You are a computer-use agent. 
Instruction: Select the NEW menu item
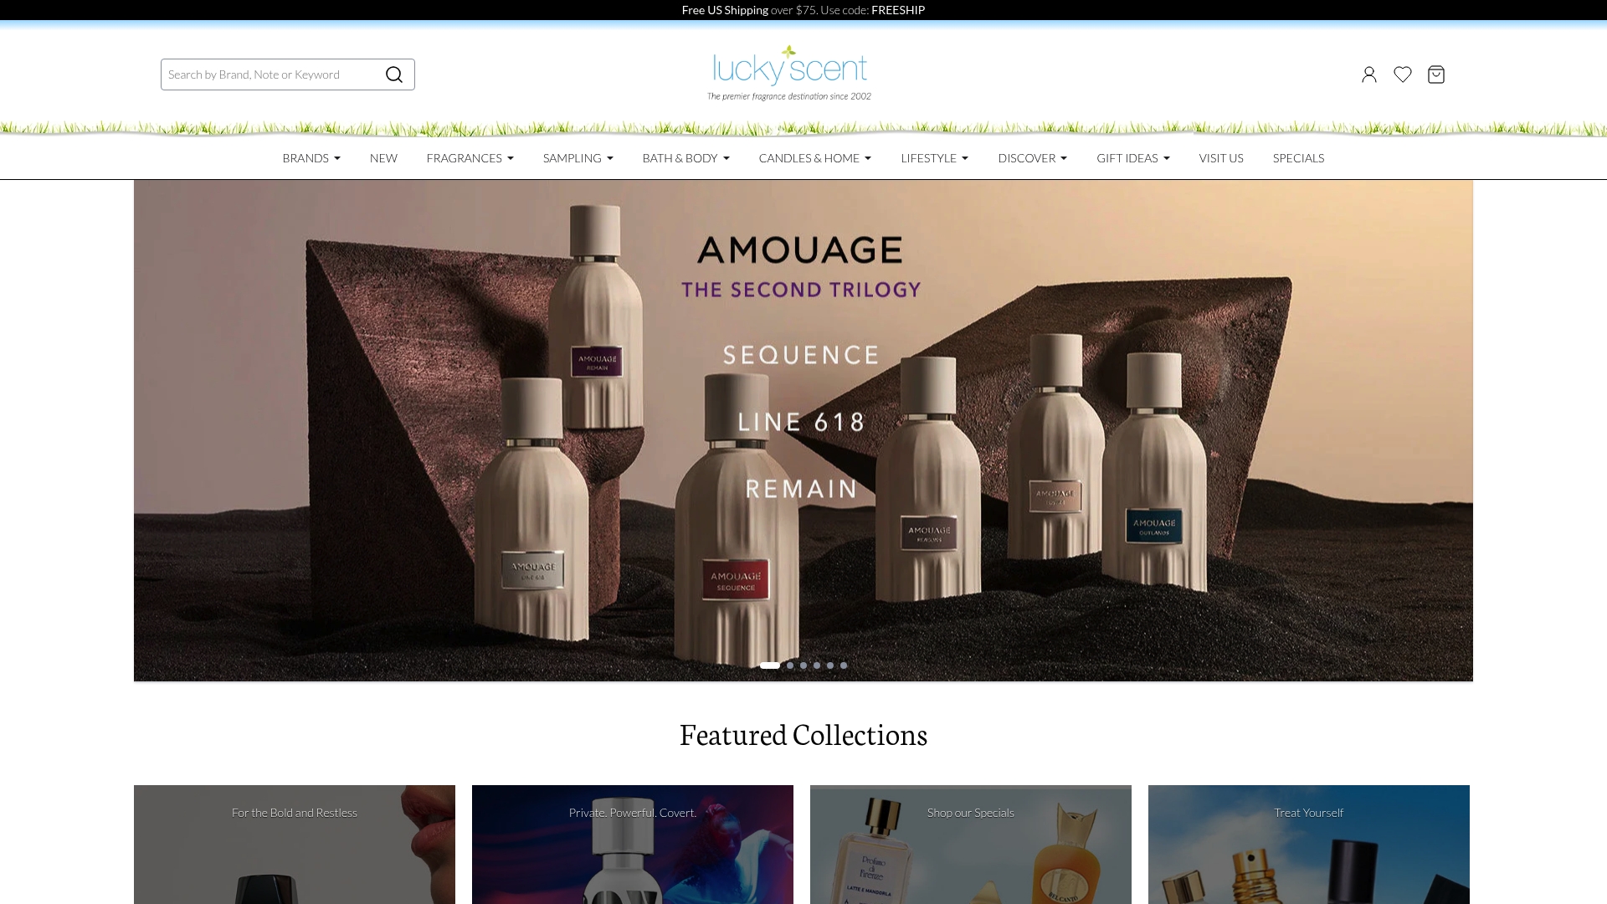tap(383, 158)
